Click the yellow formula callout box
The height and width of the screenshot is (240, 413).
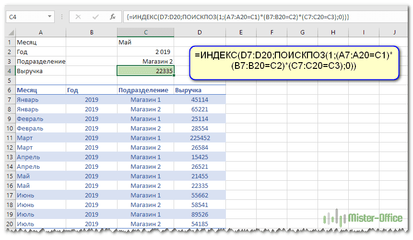(x=293, y=62)
